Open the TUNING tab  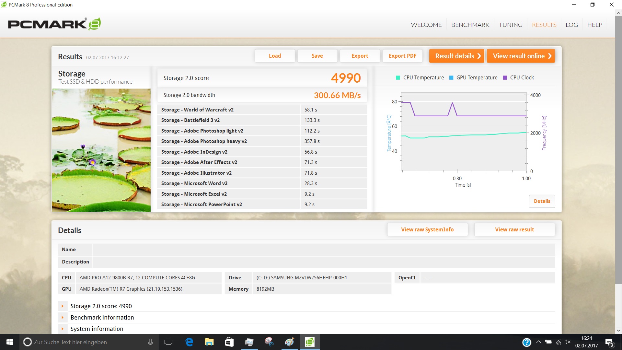pyautogui.click(x=511, y=25)
